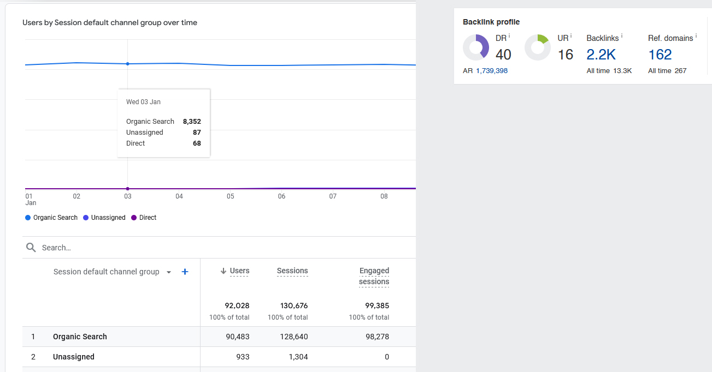Viewport: 712px width, 372px height.
Task: Toggle Unassigned legend series
Action: [x=104, y=218]
